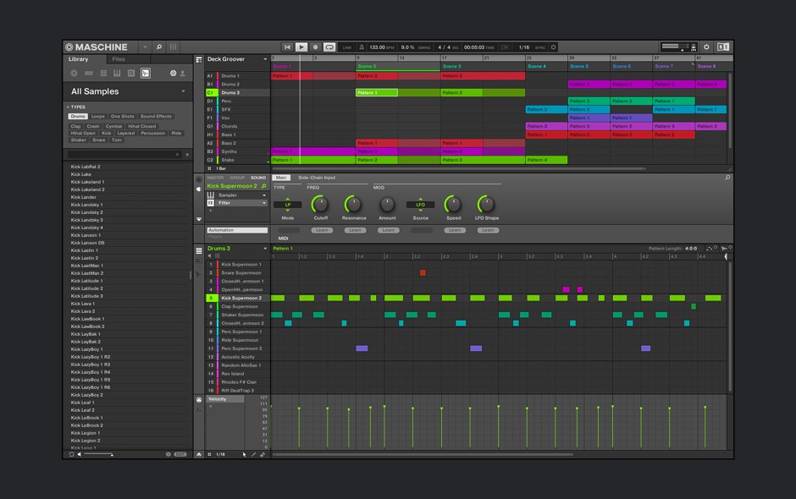Open Drums 3 pattern editor dropdown
Viewport: 796px width, 499px height.
(265, 249)
